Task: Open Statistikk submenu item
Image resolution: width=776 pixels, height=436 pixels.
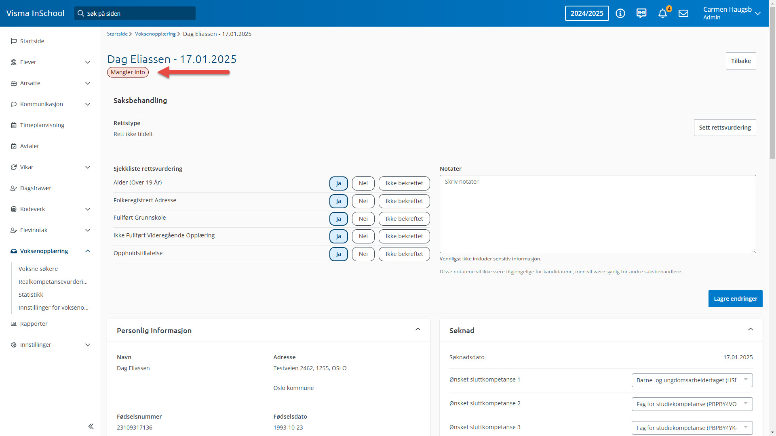Action: (31, 295)
